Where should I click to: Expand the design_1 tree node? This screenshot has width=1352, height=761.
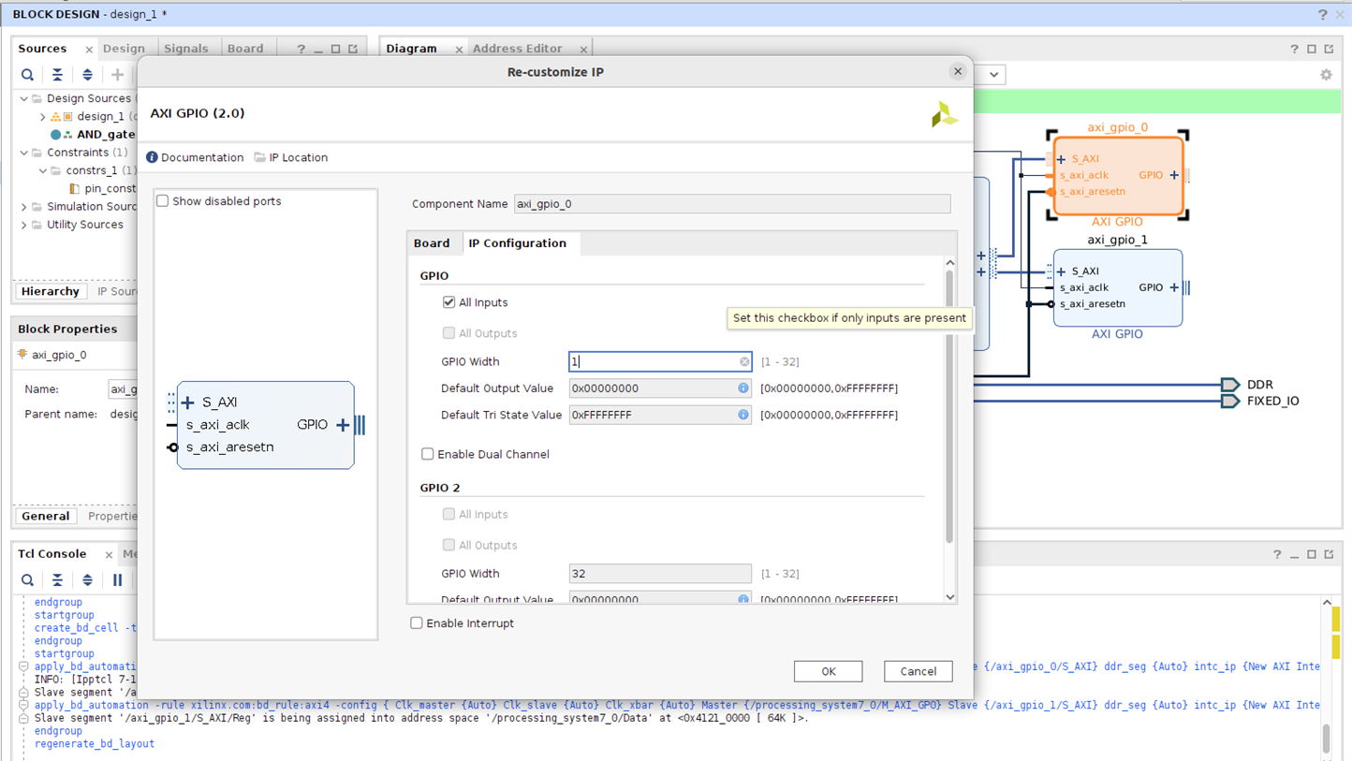tap(42, 117)
